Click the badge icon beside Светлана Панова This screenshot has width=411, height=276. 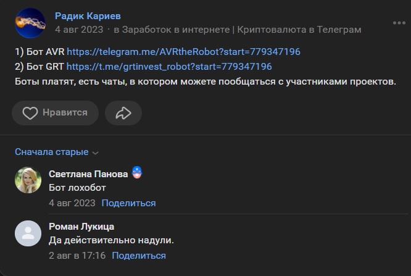(x=137, y=174)
